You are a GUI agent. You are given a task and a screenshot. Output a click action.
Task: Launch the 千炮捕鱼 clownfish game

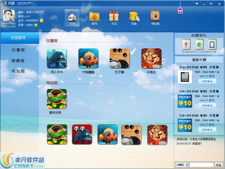(88, 59)
